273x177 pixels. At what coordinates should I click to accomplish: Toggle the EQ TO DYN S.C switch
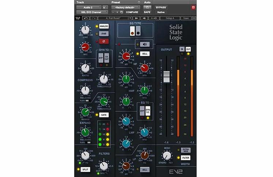148,111
